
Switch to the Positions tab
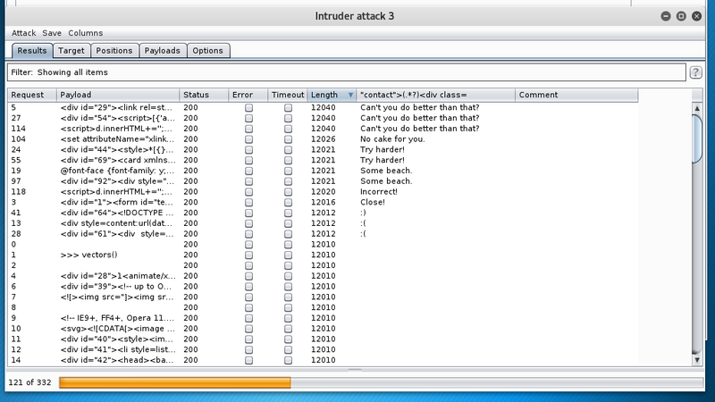click(x=114, y=51)
